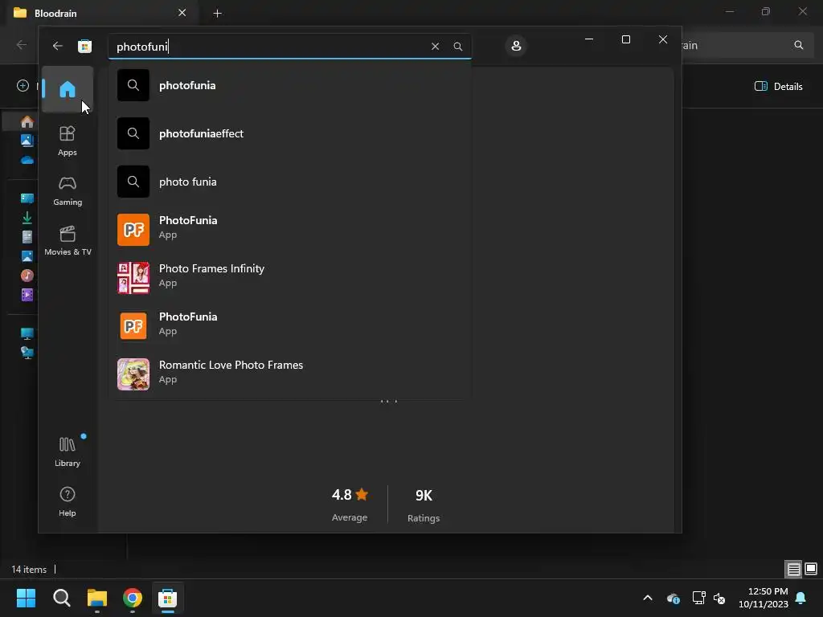Open File Explorer from taskbar
This screenshot has height=617, width=823.
(x=97, y=598)
